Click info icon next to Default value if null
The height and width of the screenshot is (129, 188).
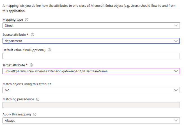(49, 50)
